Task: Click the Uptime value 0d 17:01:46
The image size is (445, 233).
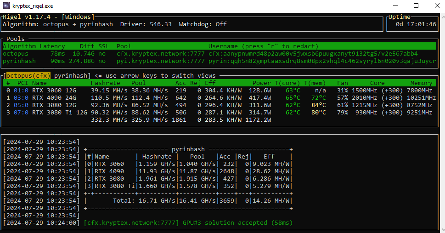Action: click(416, 24)
